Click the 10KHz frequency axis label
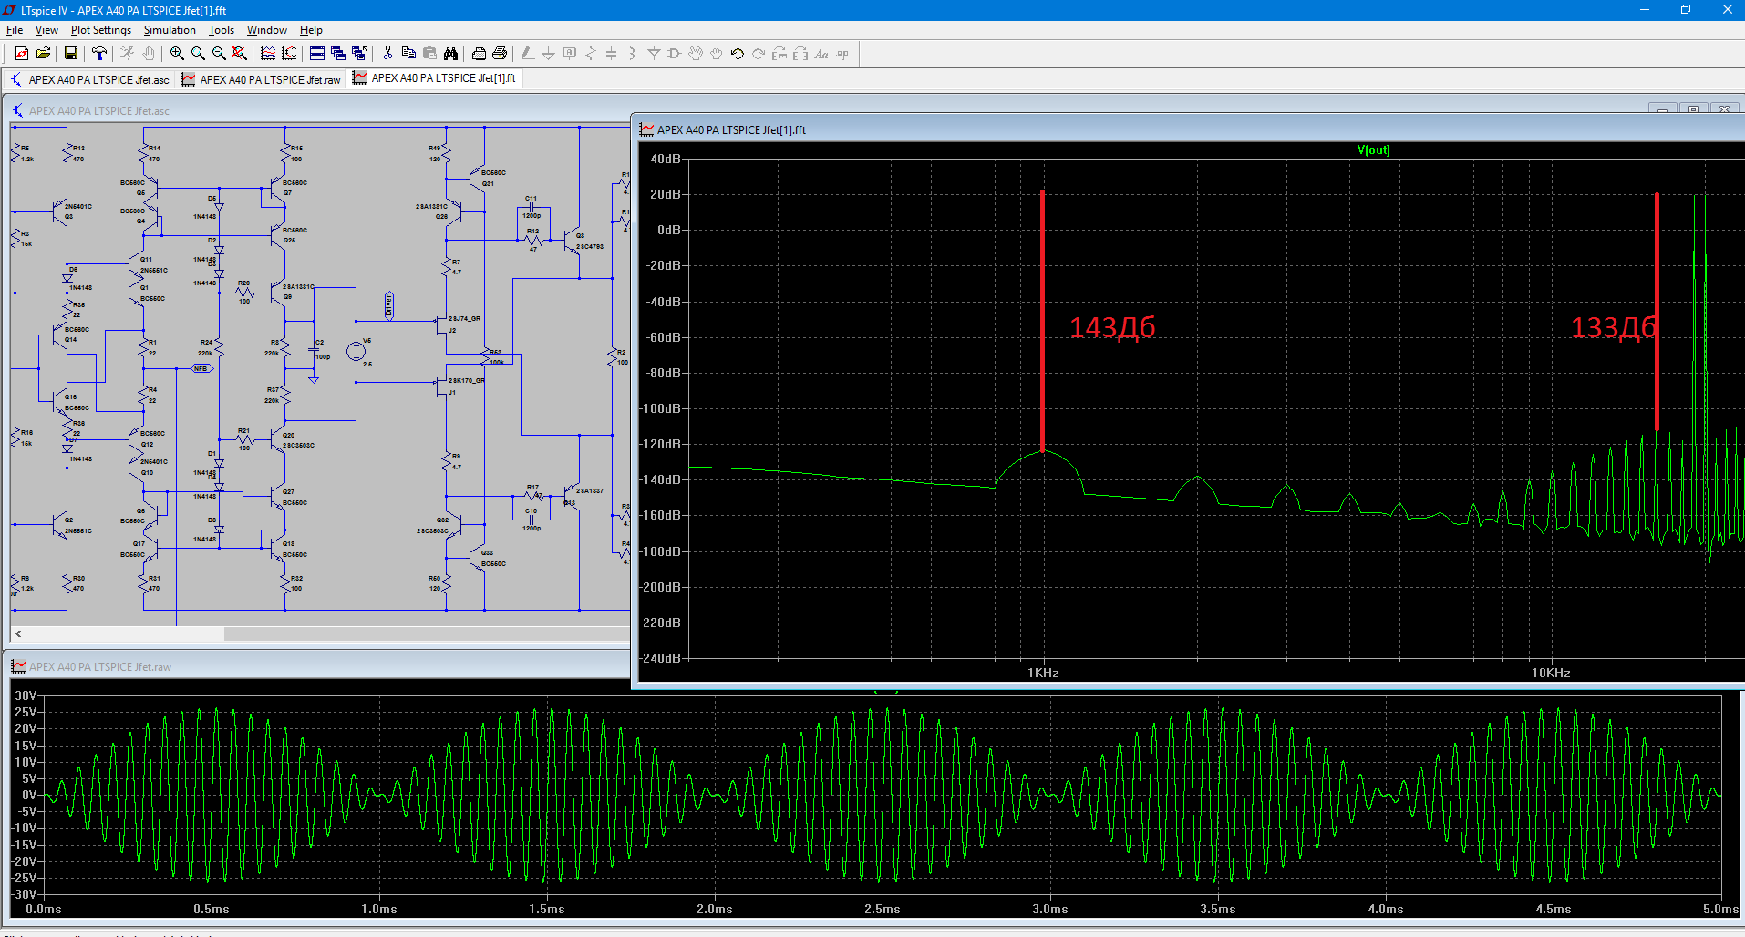This screenshot has width=1745, height=937. (1550, 673)
